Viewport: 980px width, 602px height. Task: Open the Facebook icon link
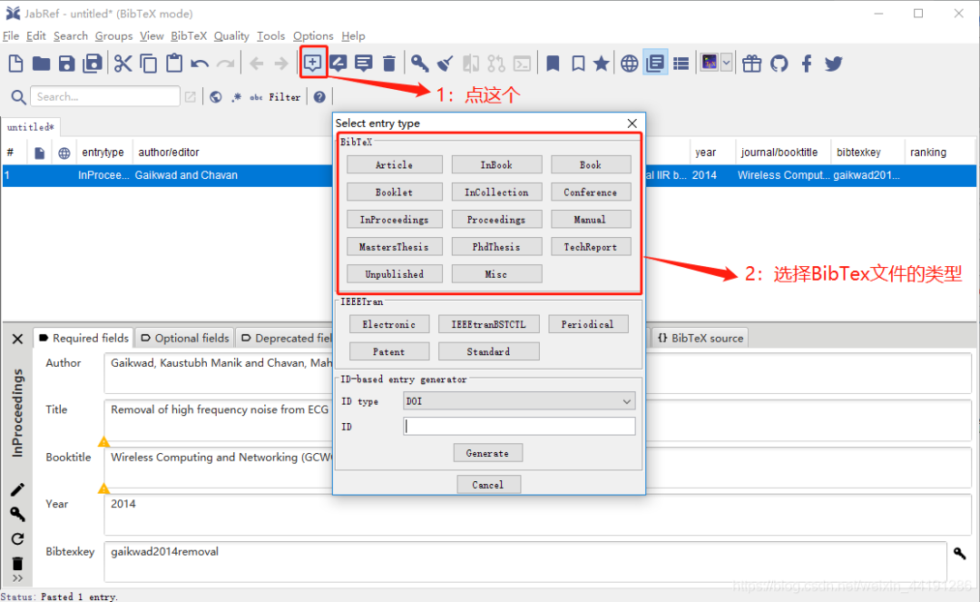click(x=807, y=64)
